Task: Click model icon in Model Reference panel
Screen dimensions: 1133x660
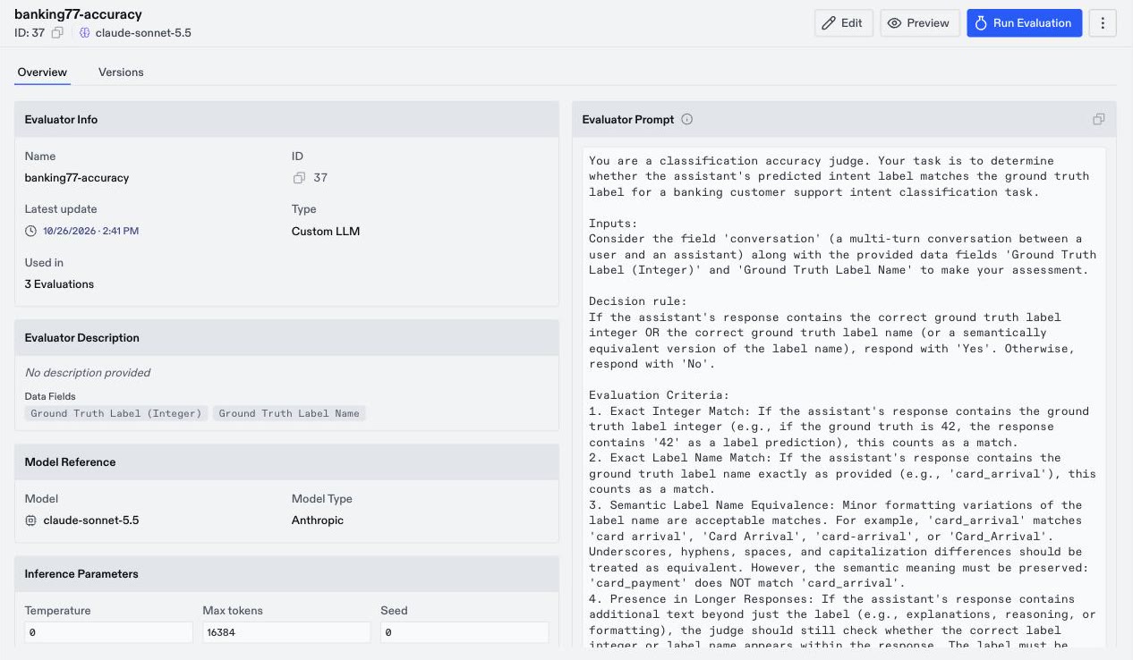Action: click(x=31, y=520)
